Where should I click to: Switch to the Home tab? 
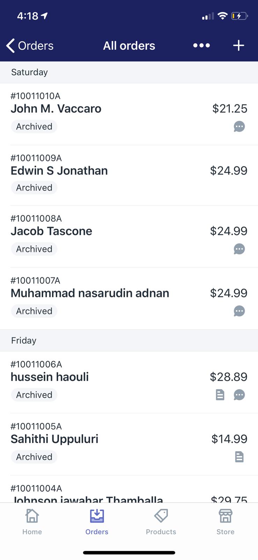coord(32,522)
